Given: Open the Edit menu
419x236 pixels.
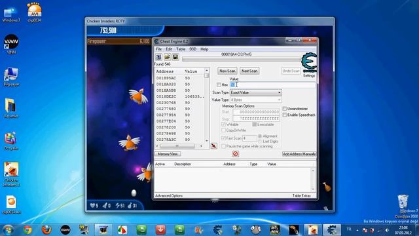Looking at the screenshot, I should pos(169,49).
